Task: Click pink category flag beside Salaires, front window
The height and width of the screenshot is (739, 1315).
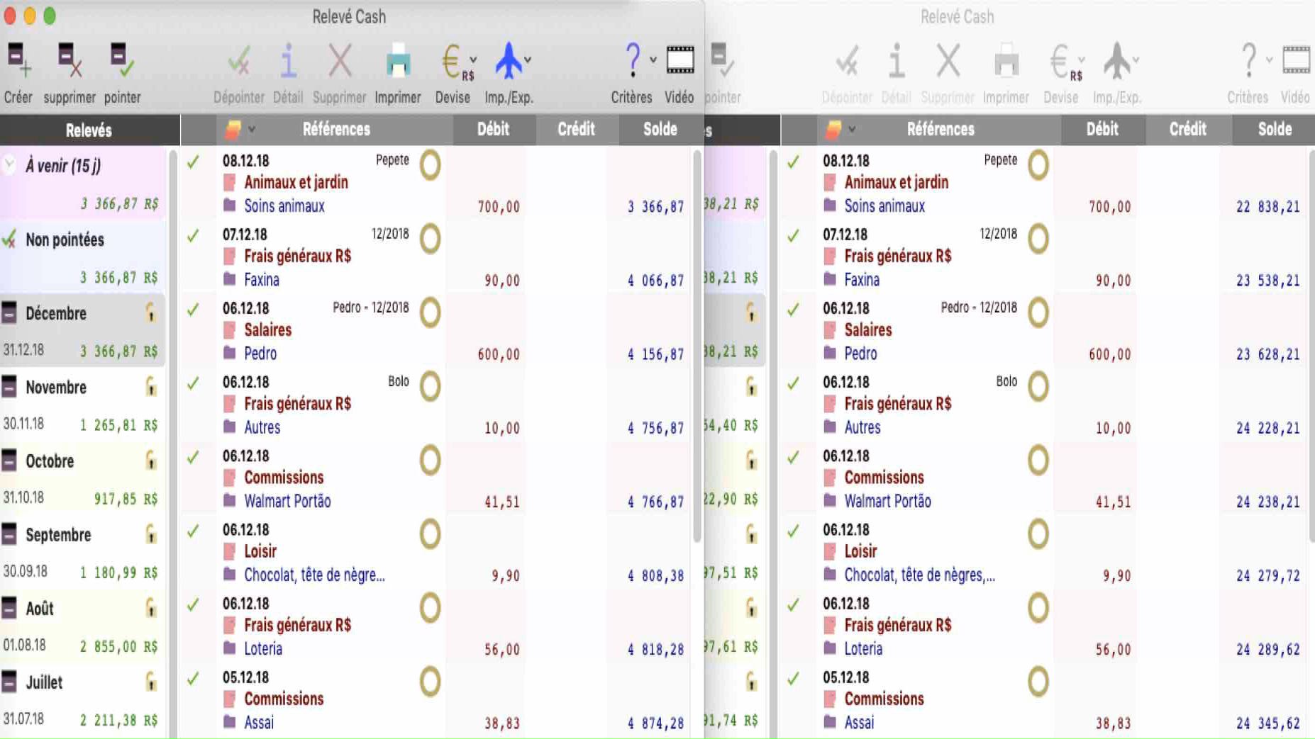Action: 229,330
